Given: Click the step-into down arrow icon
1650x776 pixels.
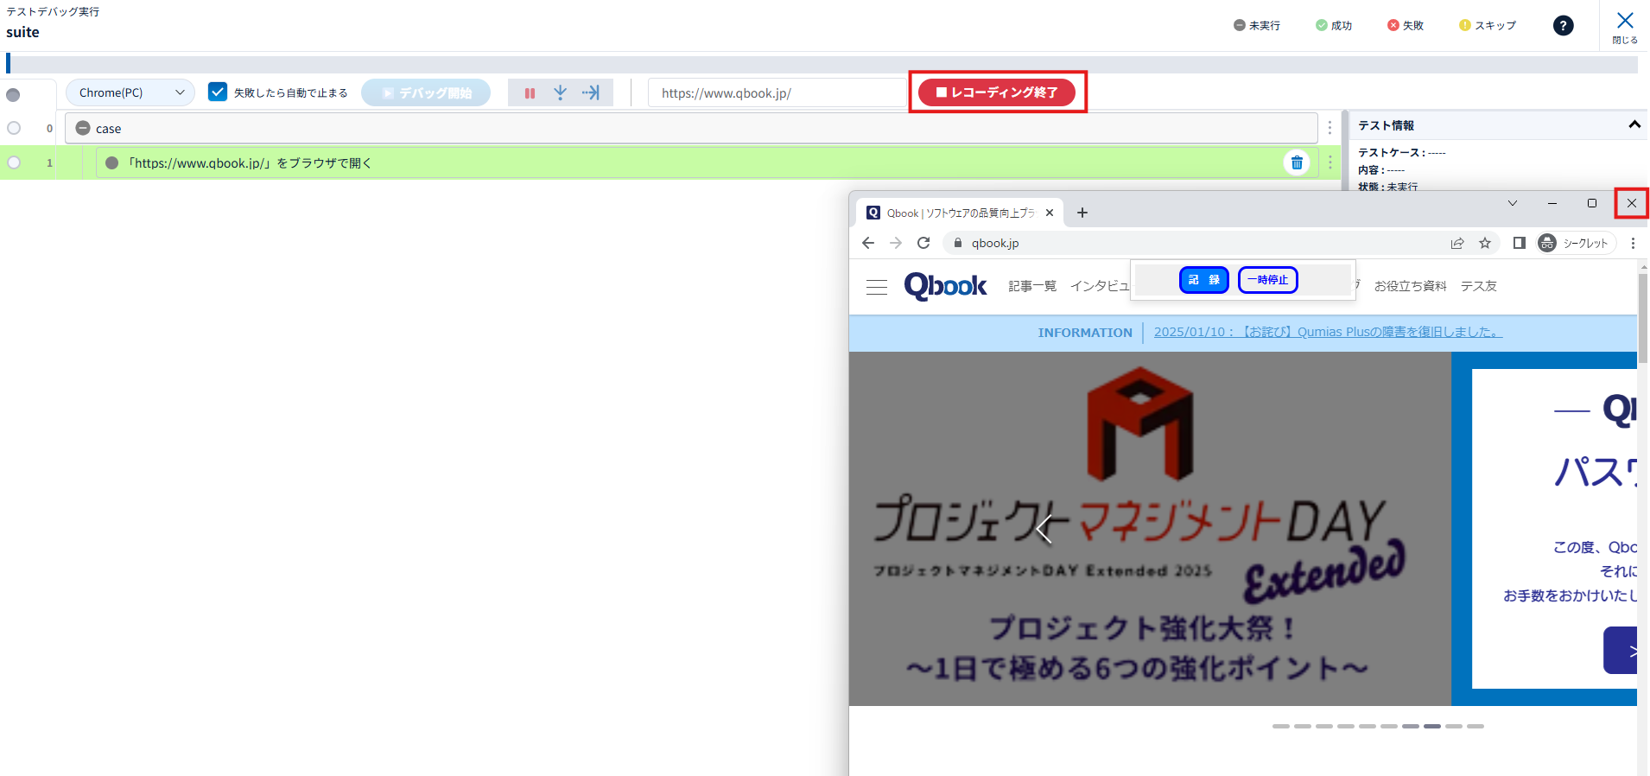Looking at the screenshot, I should (x=561, y=92).
